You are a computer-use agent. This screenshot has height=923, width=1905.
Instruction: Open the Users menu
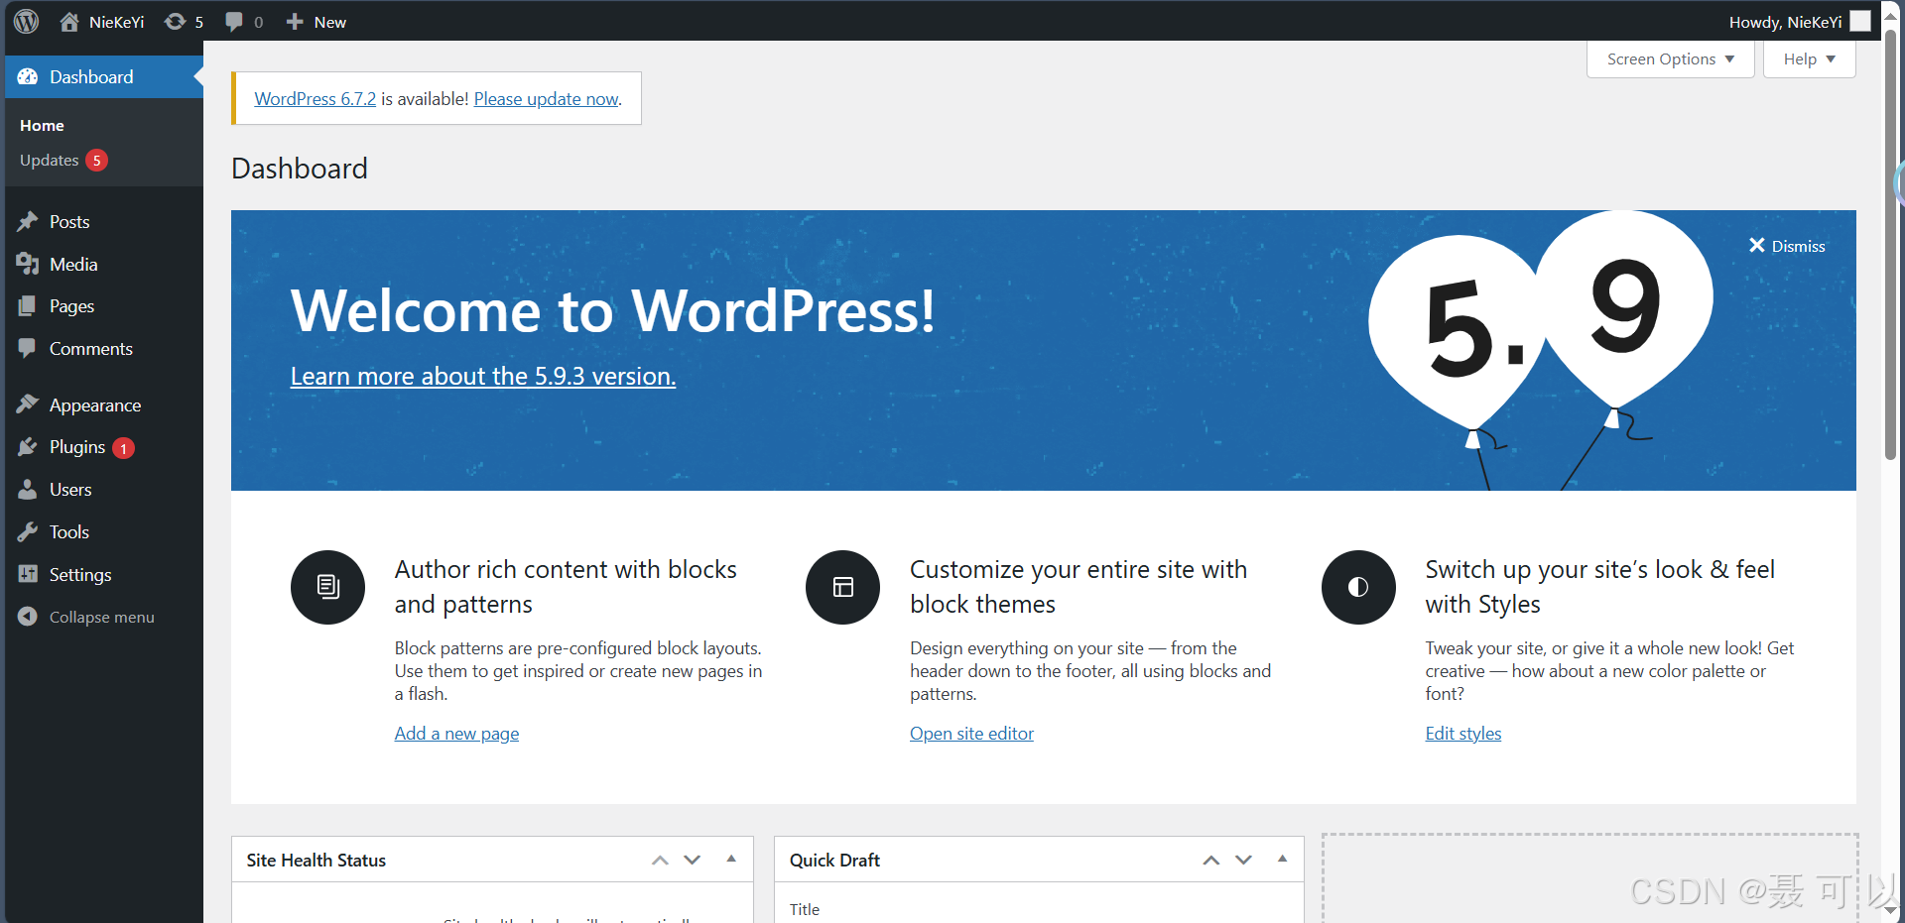104,489
